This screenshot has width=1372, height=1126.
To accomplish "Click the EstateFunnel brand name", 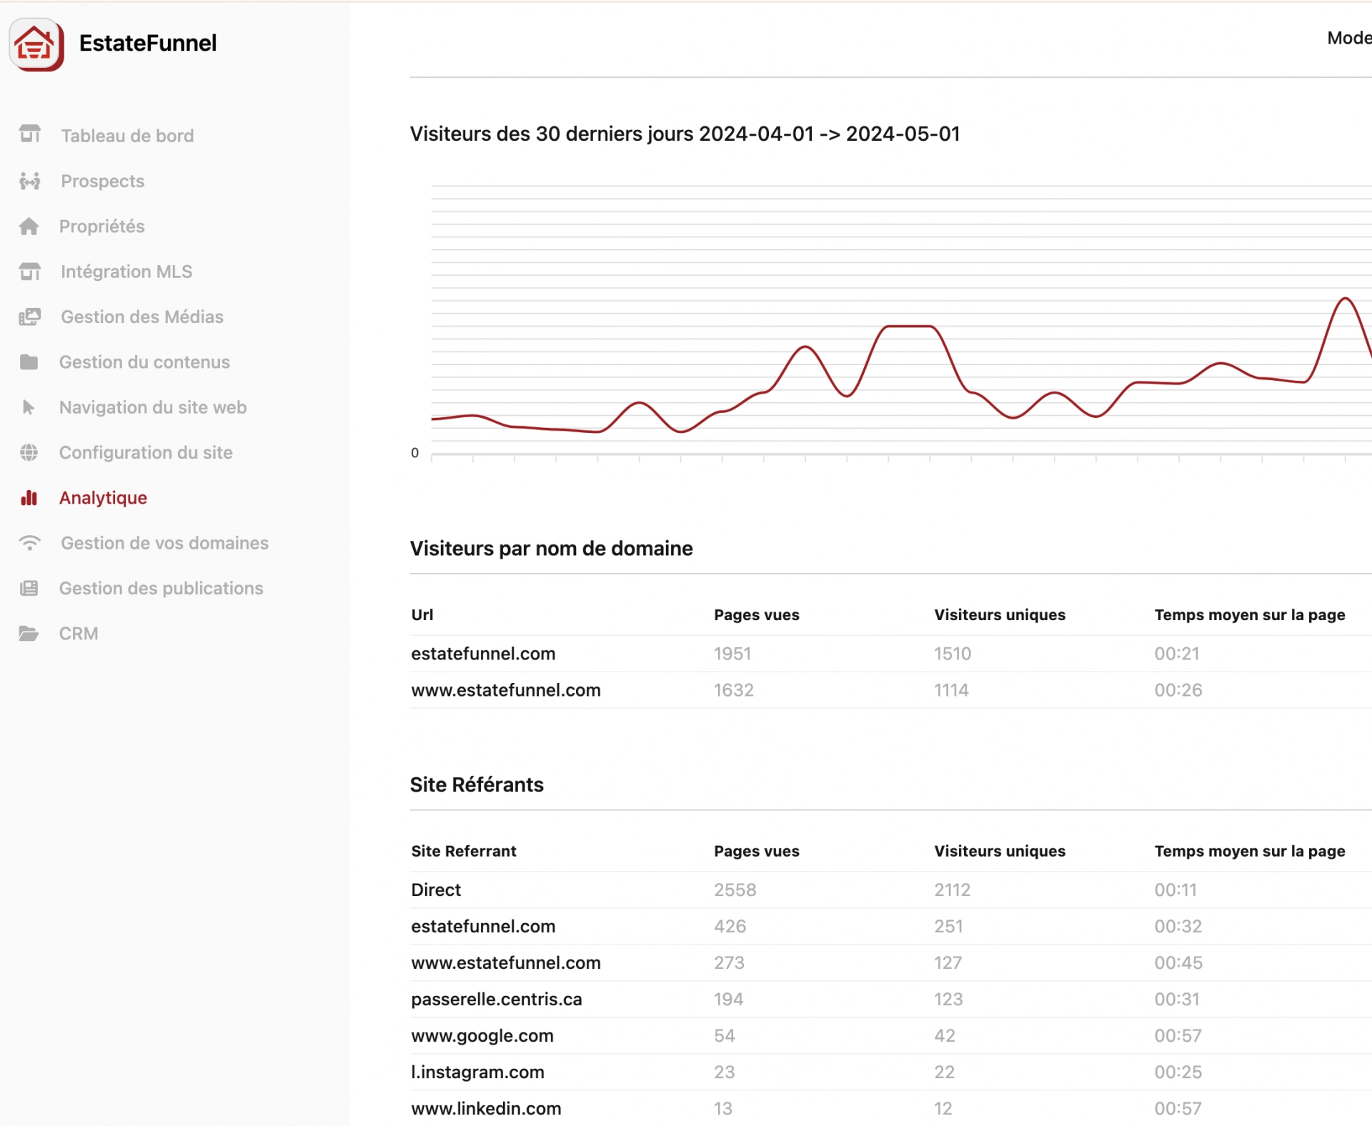I will (x=148, y=43).
